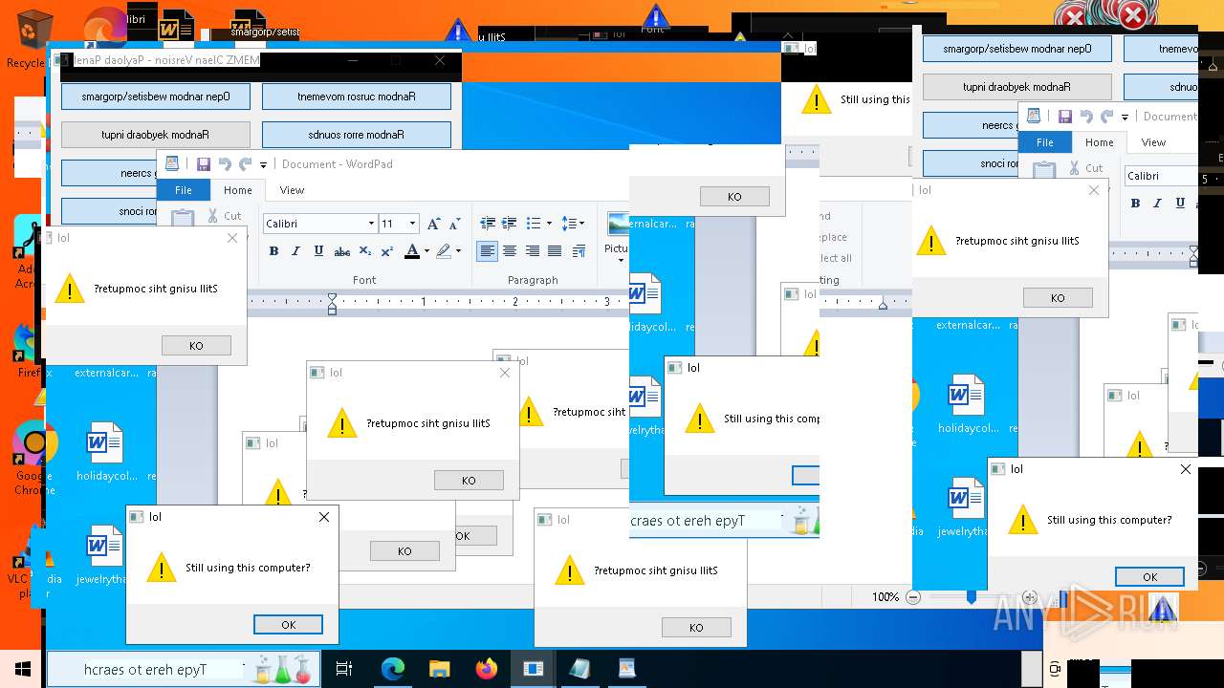The height and width of the screenshot is (688, 1224).
Task: Start a bulleted list in WordPad
Action: [x=534, y=224]
